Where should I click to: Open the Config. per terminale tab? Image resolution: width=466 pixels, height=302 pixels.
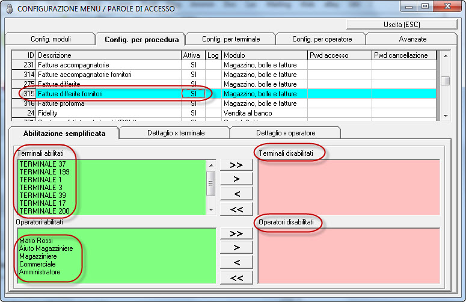[x=231, y=39]
